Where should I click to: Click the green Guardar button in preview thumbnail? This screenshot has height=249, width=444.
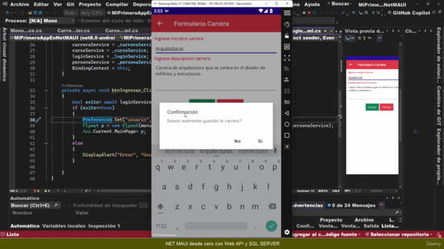pos(372,107)
